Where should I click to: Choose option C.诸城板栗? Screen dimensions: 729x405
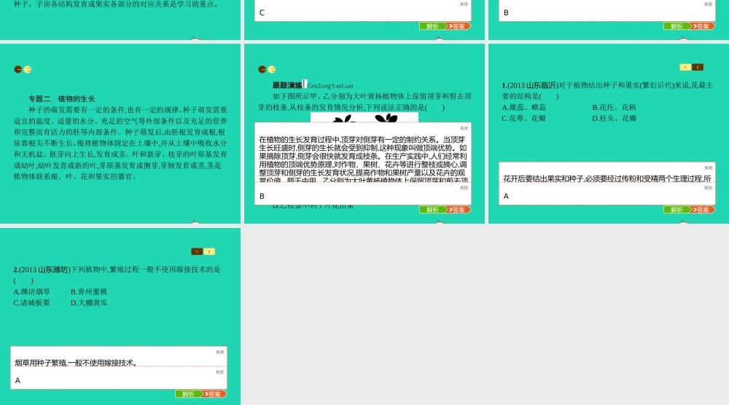point(31,303)
